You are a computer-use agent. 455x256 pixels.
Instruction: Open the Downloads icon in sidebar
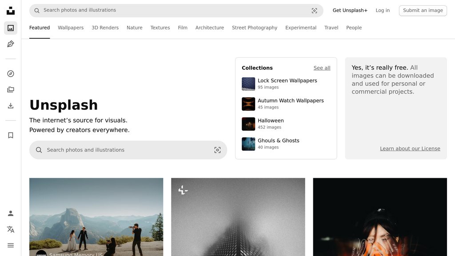pos(10,105)
